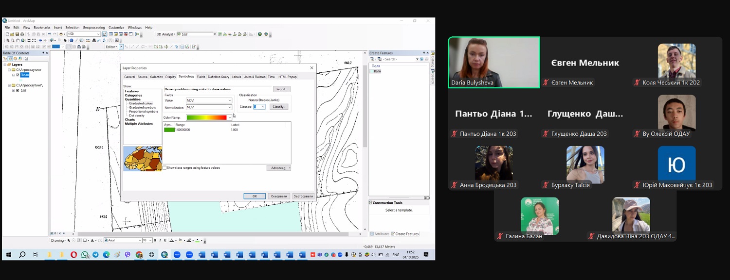Click the Classify button
Viewport: 730px width, 280px height.
coord(278,107)
